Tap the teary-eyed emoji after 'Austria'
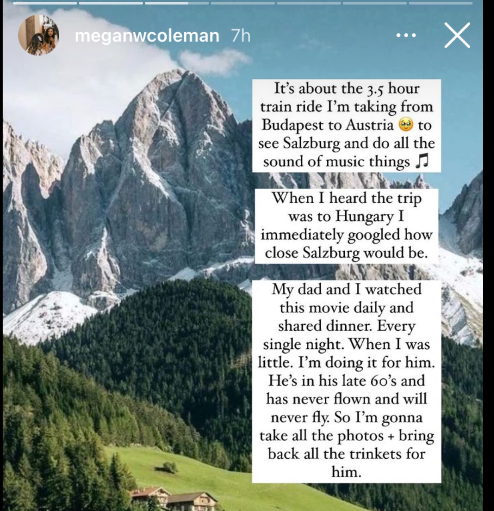This screenshot has height=511, width=494. tap(406, 125)
